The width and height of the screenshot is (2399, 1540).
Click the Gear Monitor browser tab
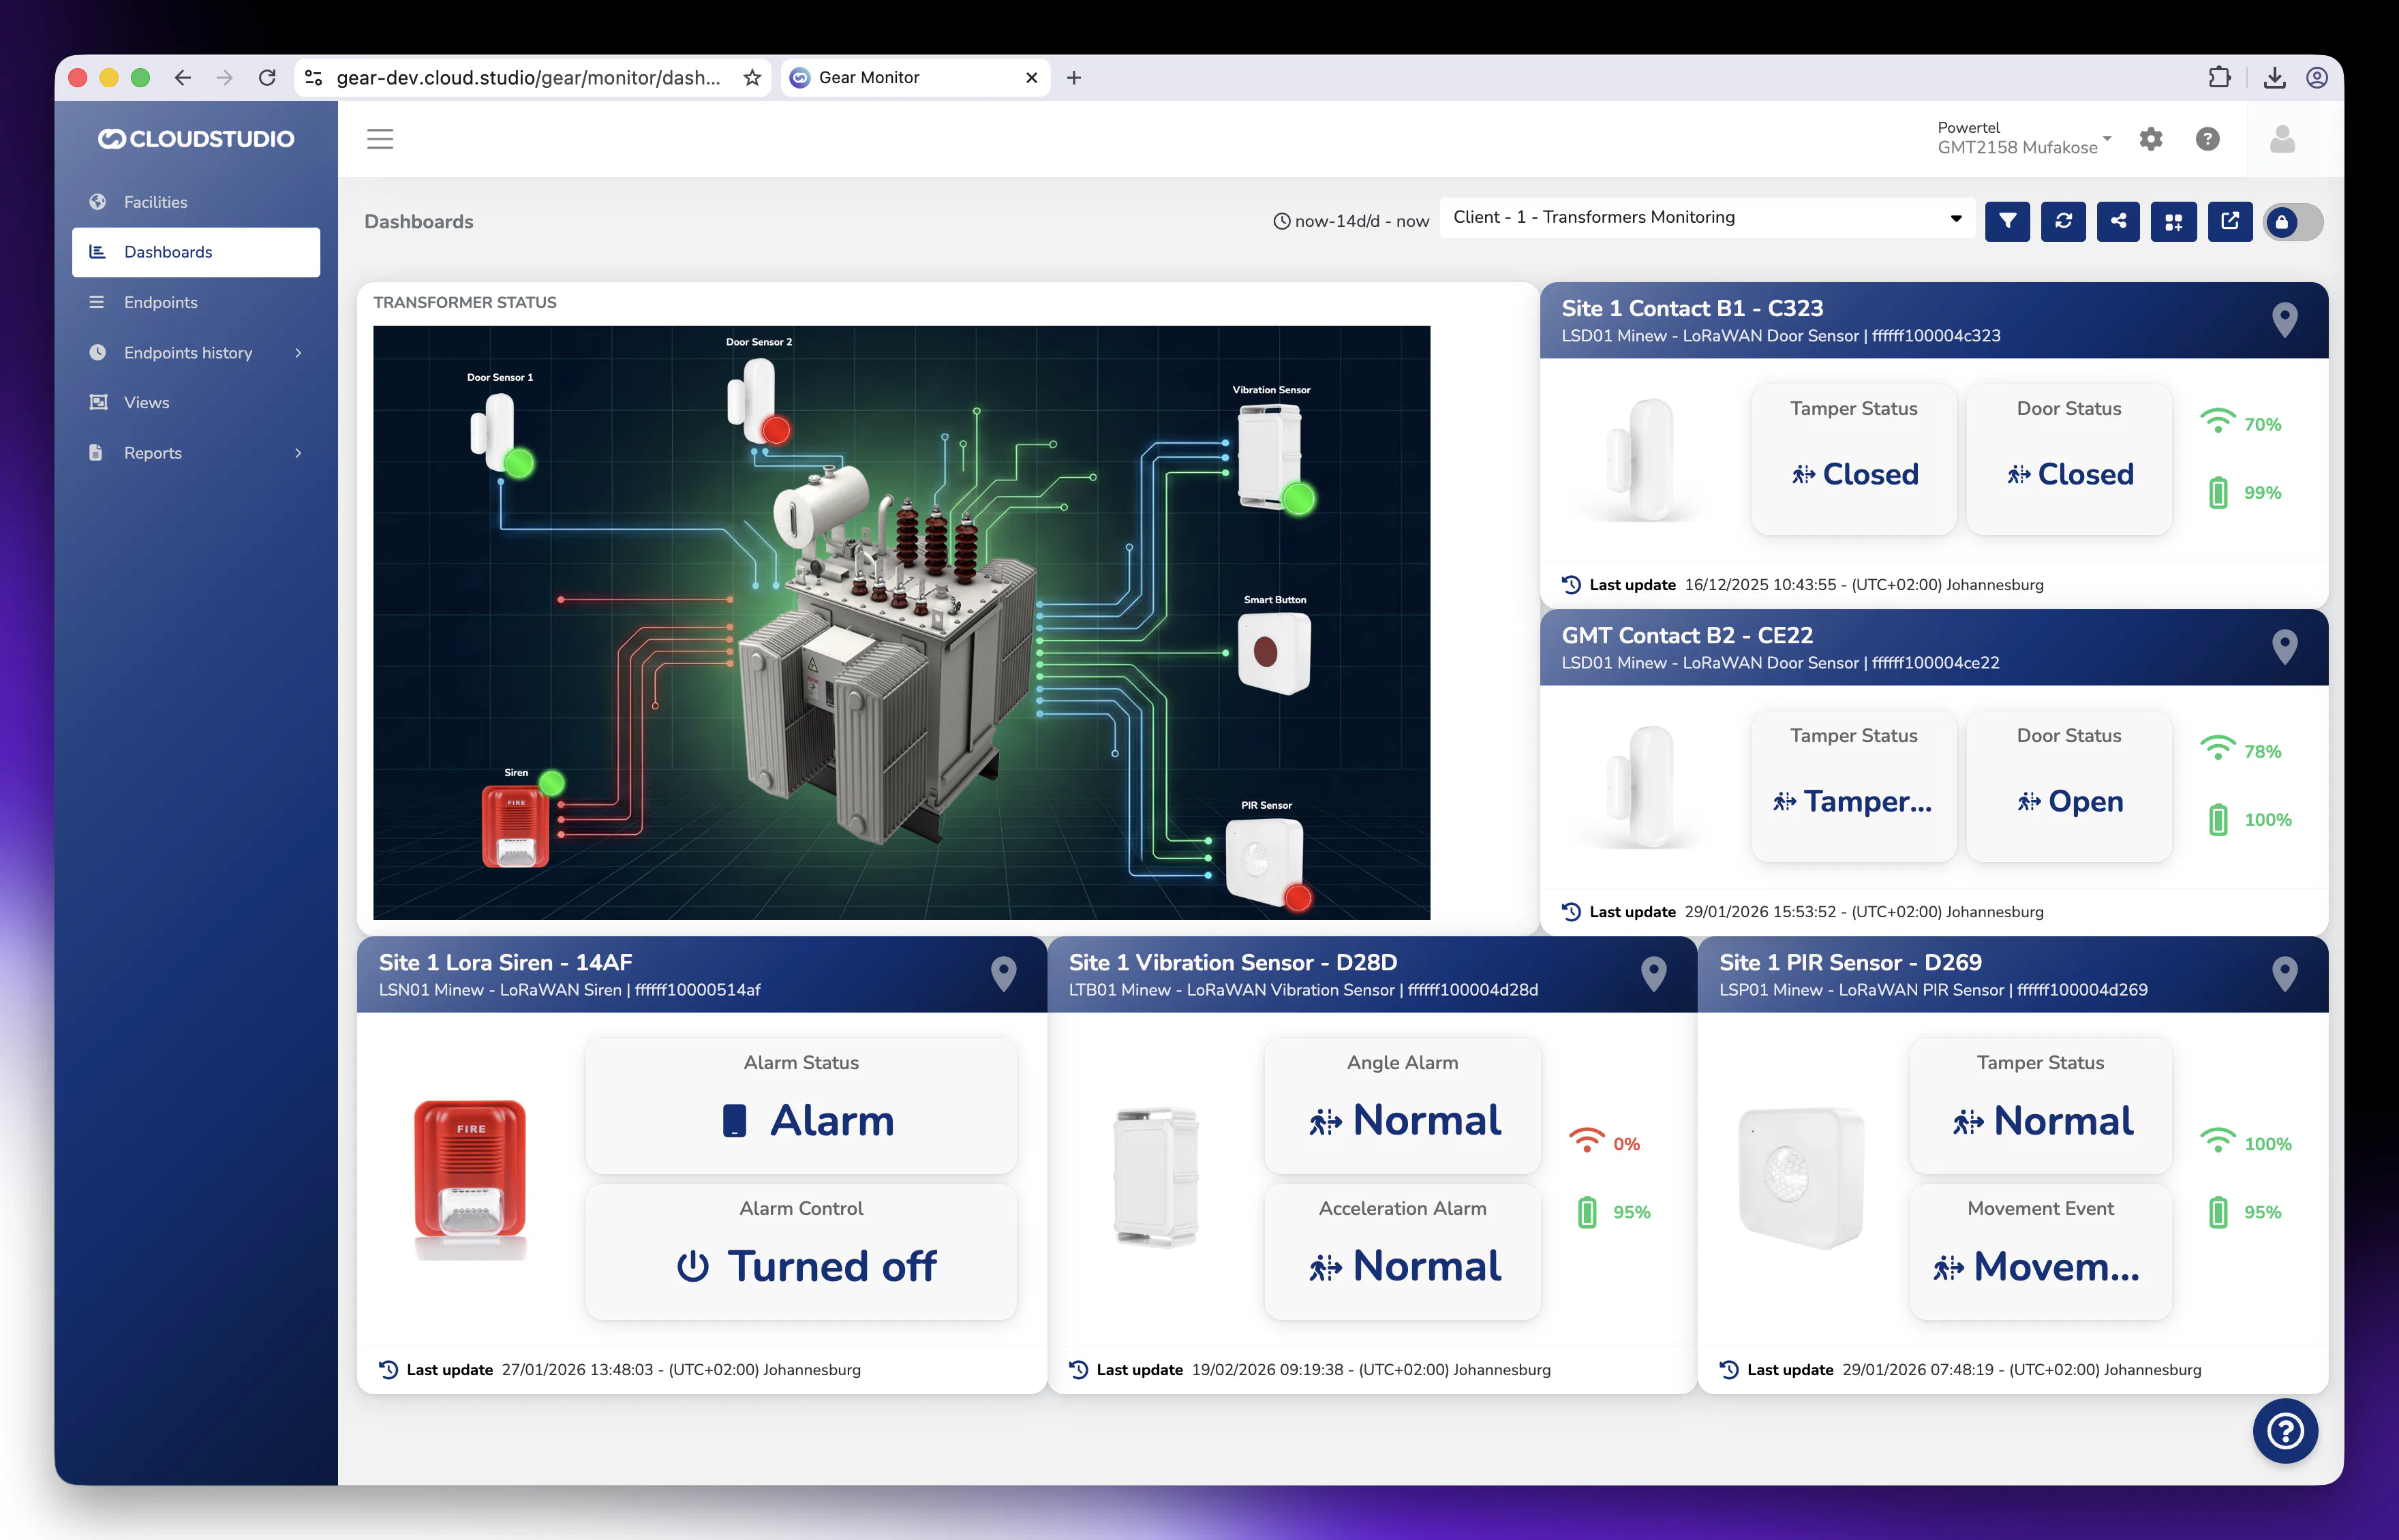[915, 78]
